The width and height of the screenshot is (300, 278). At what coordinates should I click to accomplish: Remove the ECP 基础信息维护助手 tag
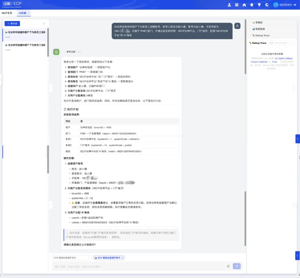pyautogui.click(x=122, y=258)
